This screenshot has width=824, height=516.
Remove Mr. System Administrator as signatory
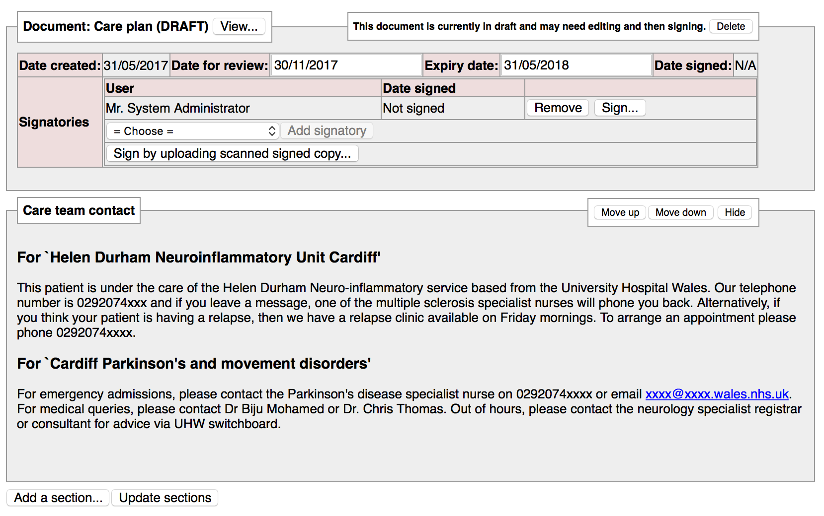pos(558,108)
